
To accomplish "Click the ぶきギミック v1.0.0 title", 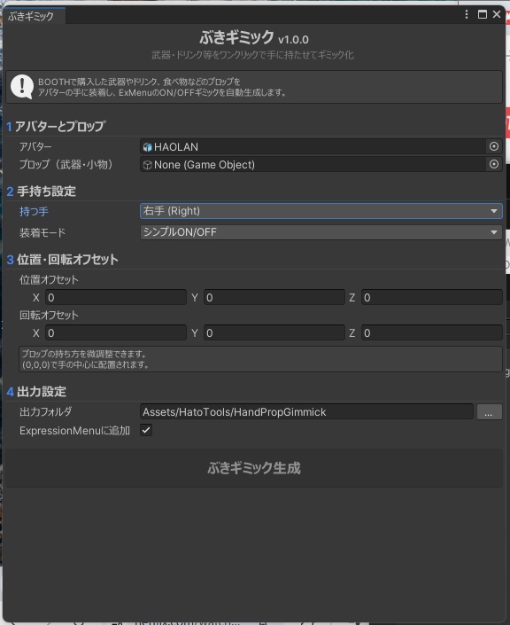I will (x=254, y=38).
